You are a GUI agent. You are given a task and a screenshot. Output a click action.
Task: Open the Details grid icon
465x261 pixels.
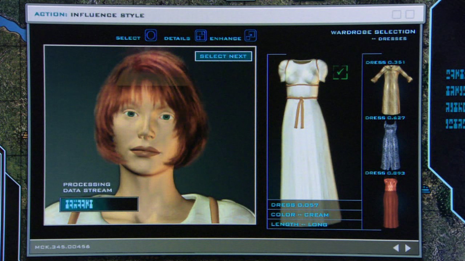coord(201,36)
